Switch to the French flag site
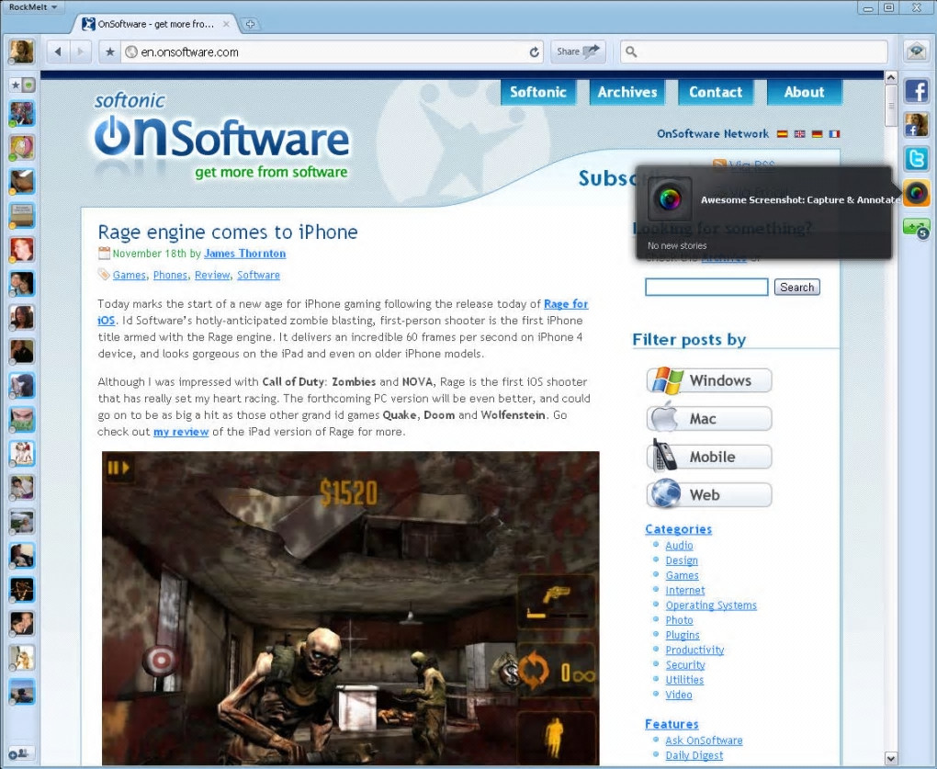 click(x=834, y=134)
